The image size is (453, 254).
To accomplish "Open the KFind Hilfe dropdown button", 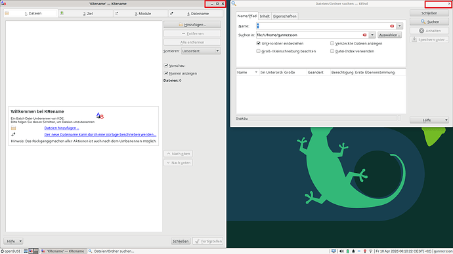I will point(429,120).
